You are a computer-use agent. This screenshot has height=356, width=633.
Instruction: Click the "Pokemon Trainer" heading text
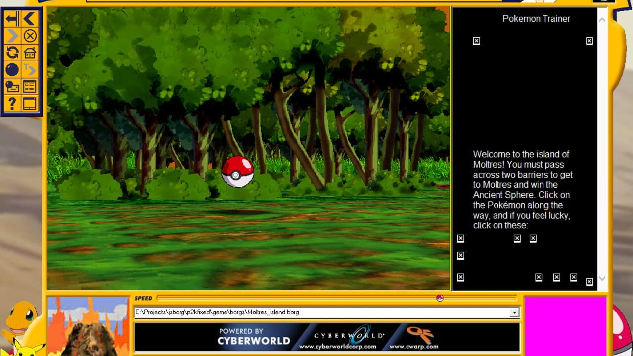pos(536,19)
